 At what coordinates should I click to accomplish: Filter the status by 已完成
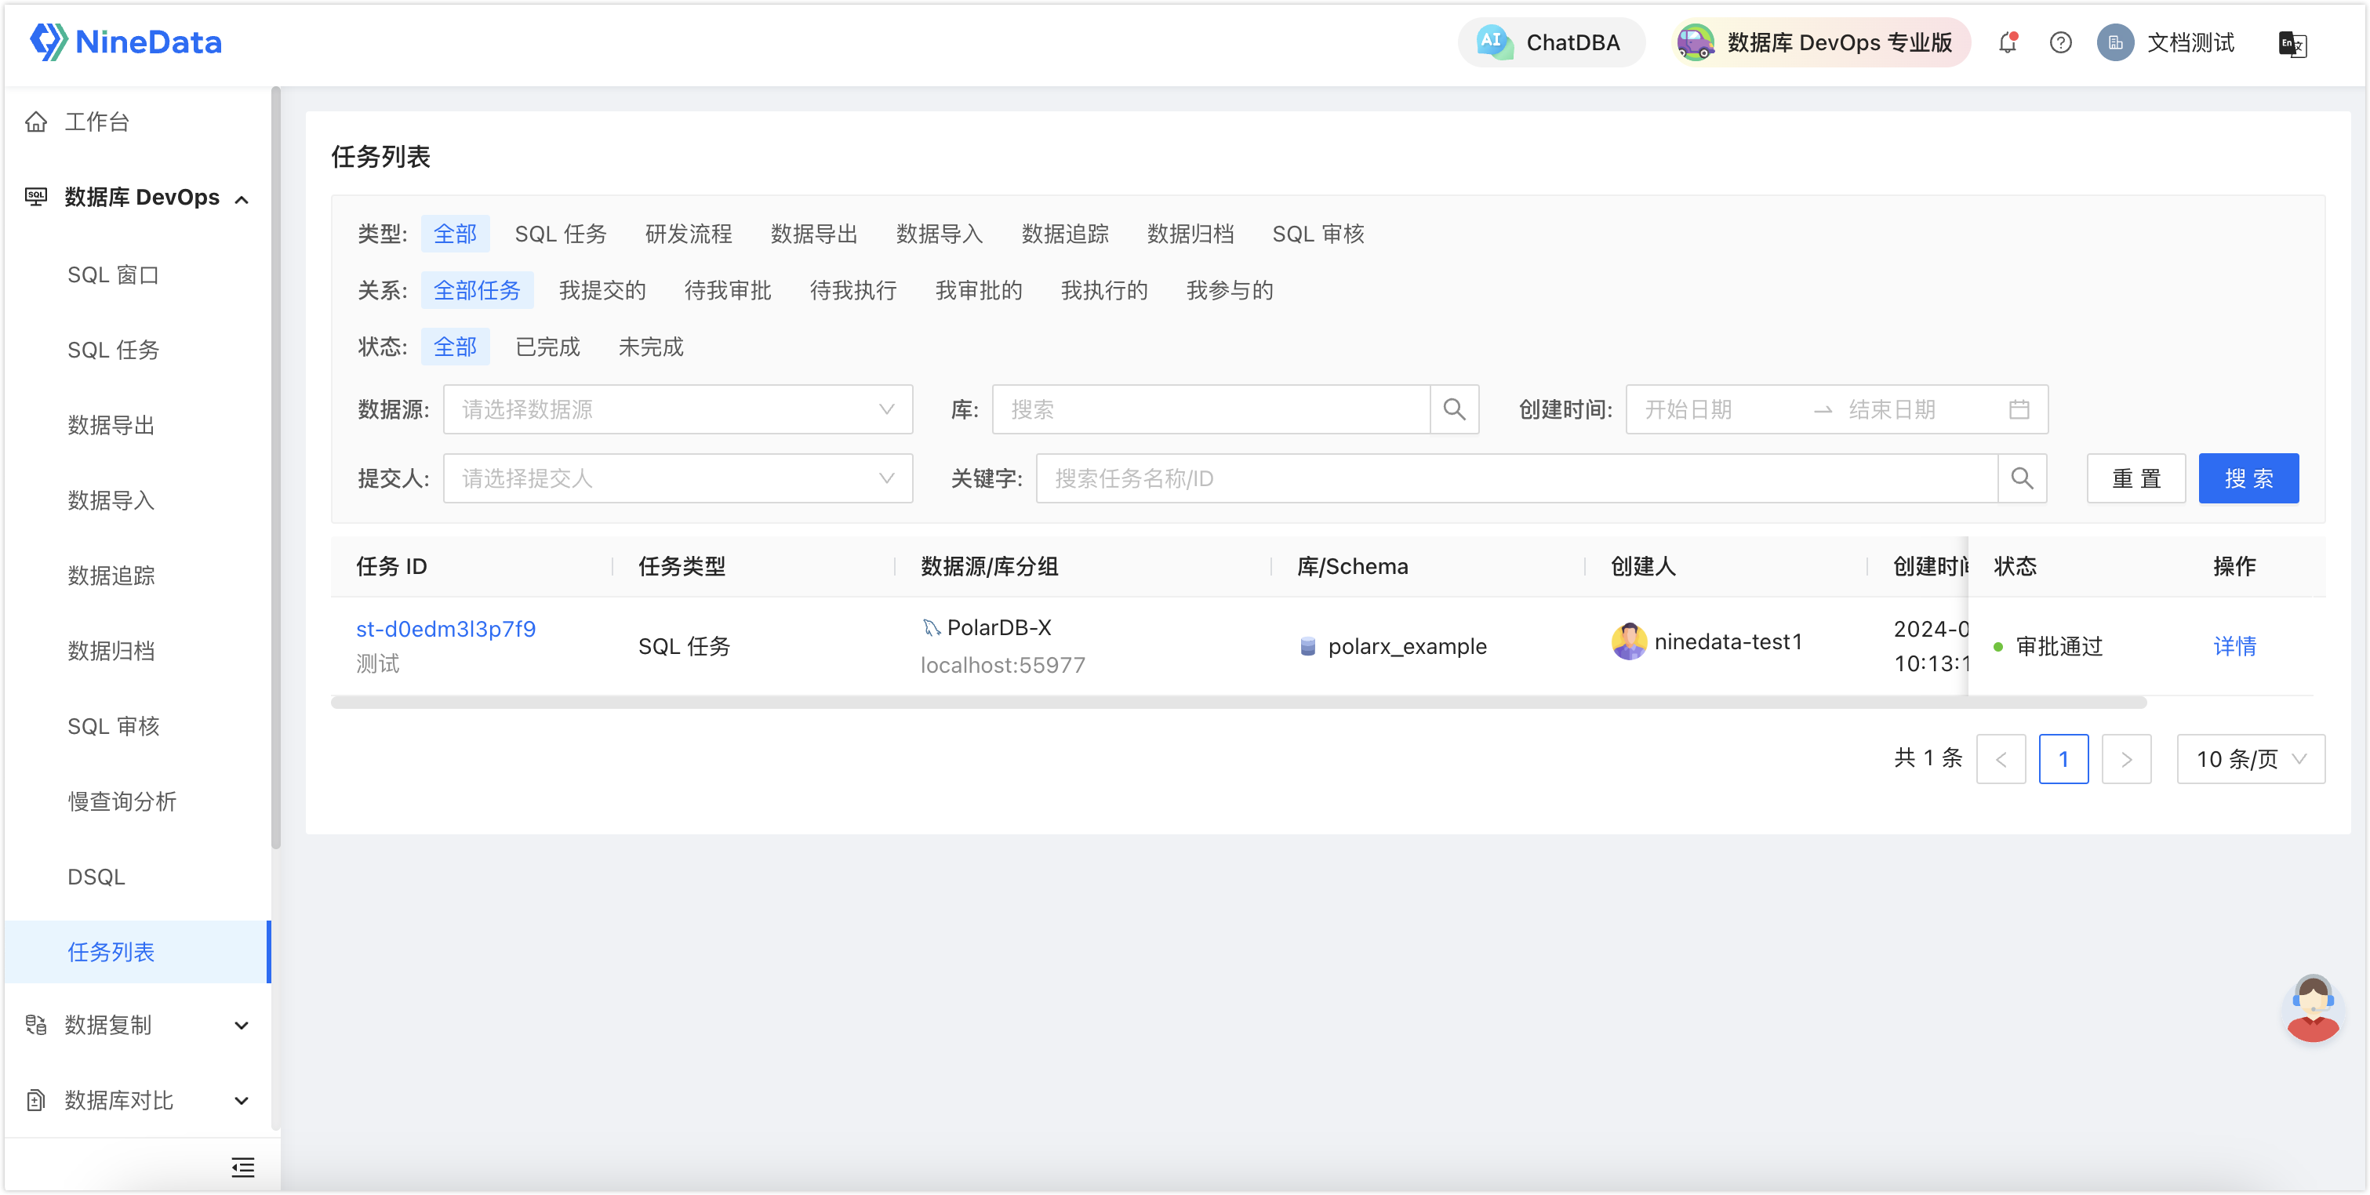[547, 347]
